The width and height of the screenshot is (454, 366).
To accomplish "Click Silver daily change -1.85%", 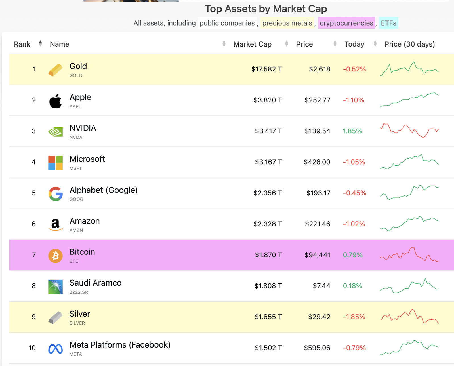I will 354,317.
